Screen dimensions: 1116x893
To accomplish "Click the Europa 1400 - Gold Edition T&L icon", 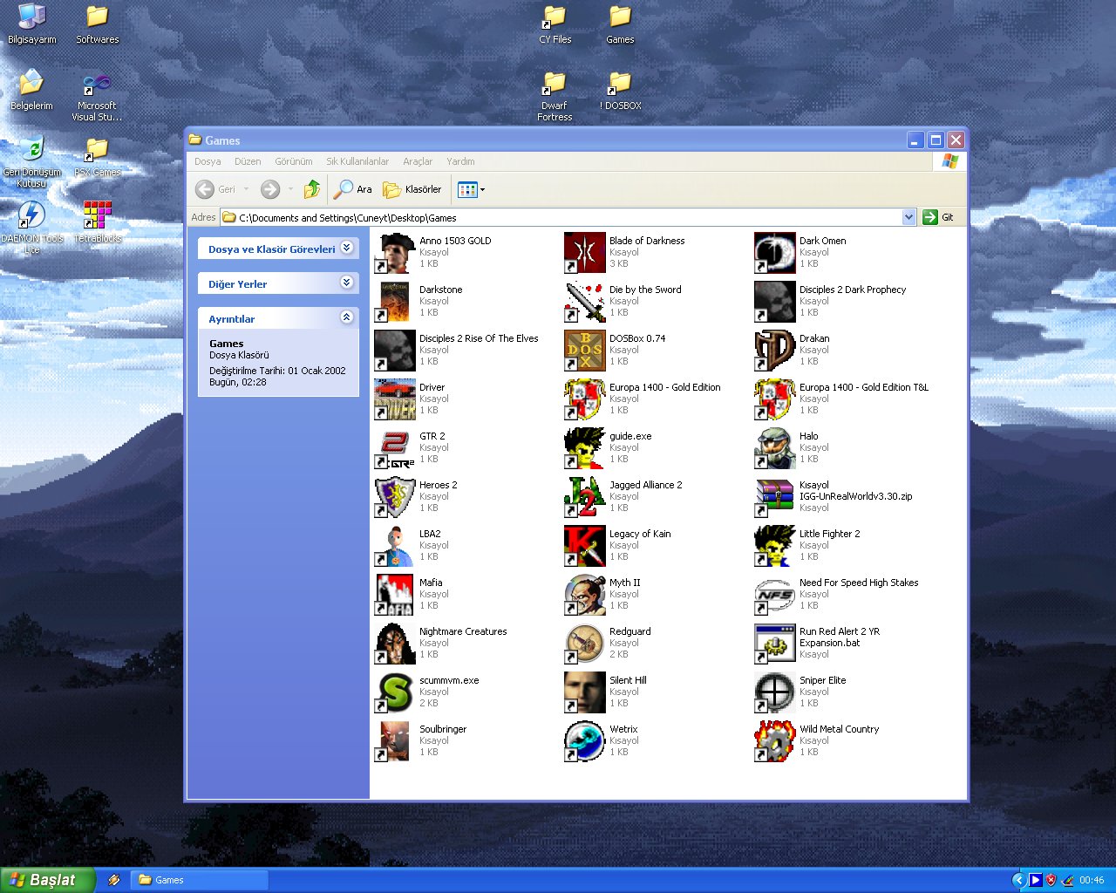I will [774, 399].
